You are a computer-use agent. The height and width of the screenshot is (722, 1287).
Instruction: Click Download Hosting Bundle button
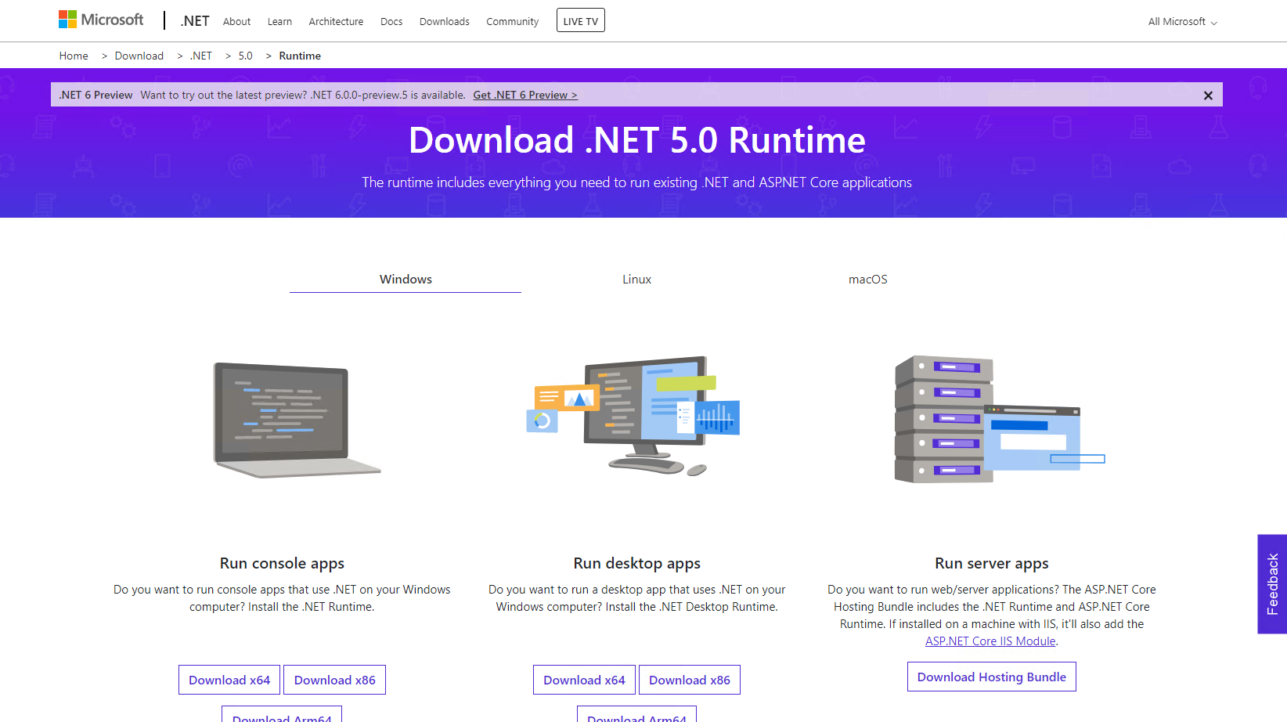pos(991,677)
